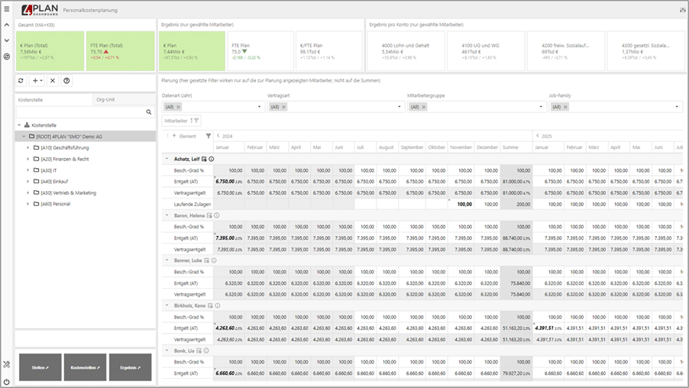Show info icon for Achatz, Leif

pyautogui.click(x=212, y=159)
